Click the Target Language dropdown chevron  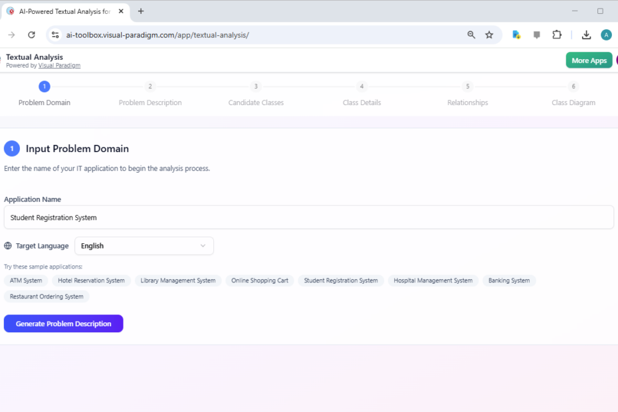click(203, 245)
